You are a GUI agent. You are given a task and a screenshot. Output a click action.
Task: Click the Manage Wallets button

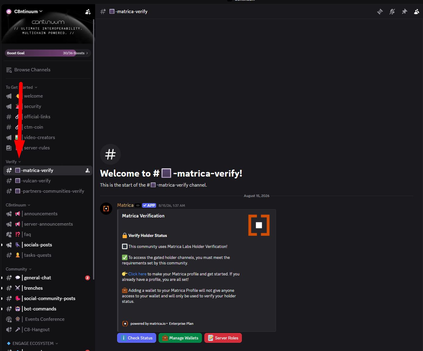coord(180,338)
